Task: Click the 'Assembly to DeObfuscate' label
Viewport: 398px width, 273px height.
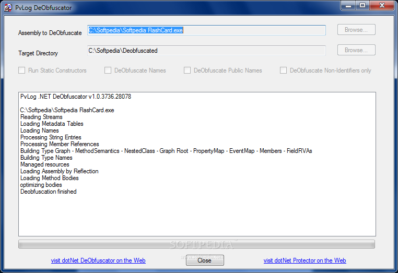Action: pyautogui.click(x=50, y=33)
